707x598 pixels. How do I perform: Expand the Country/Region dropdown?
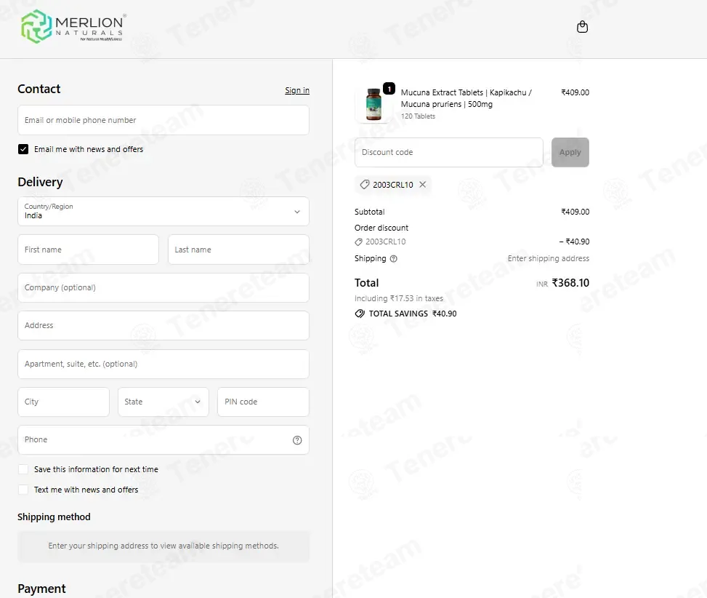coord(163,211)
